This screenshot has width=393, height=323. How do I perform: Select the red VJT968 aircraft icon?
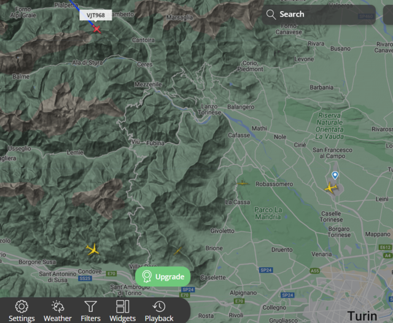96,29
